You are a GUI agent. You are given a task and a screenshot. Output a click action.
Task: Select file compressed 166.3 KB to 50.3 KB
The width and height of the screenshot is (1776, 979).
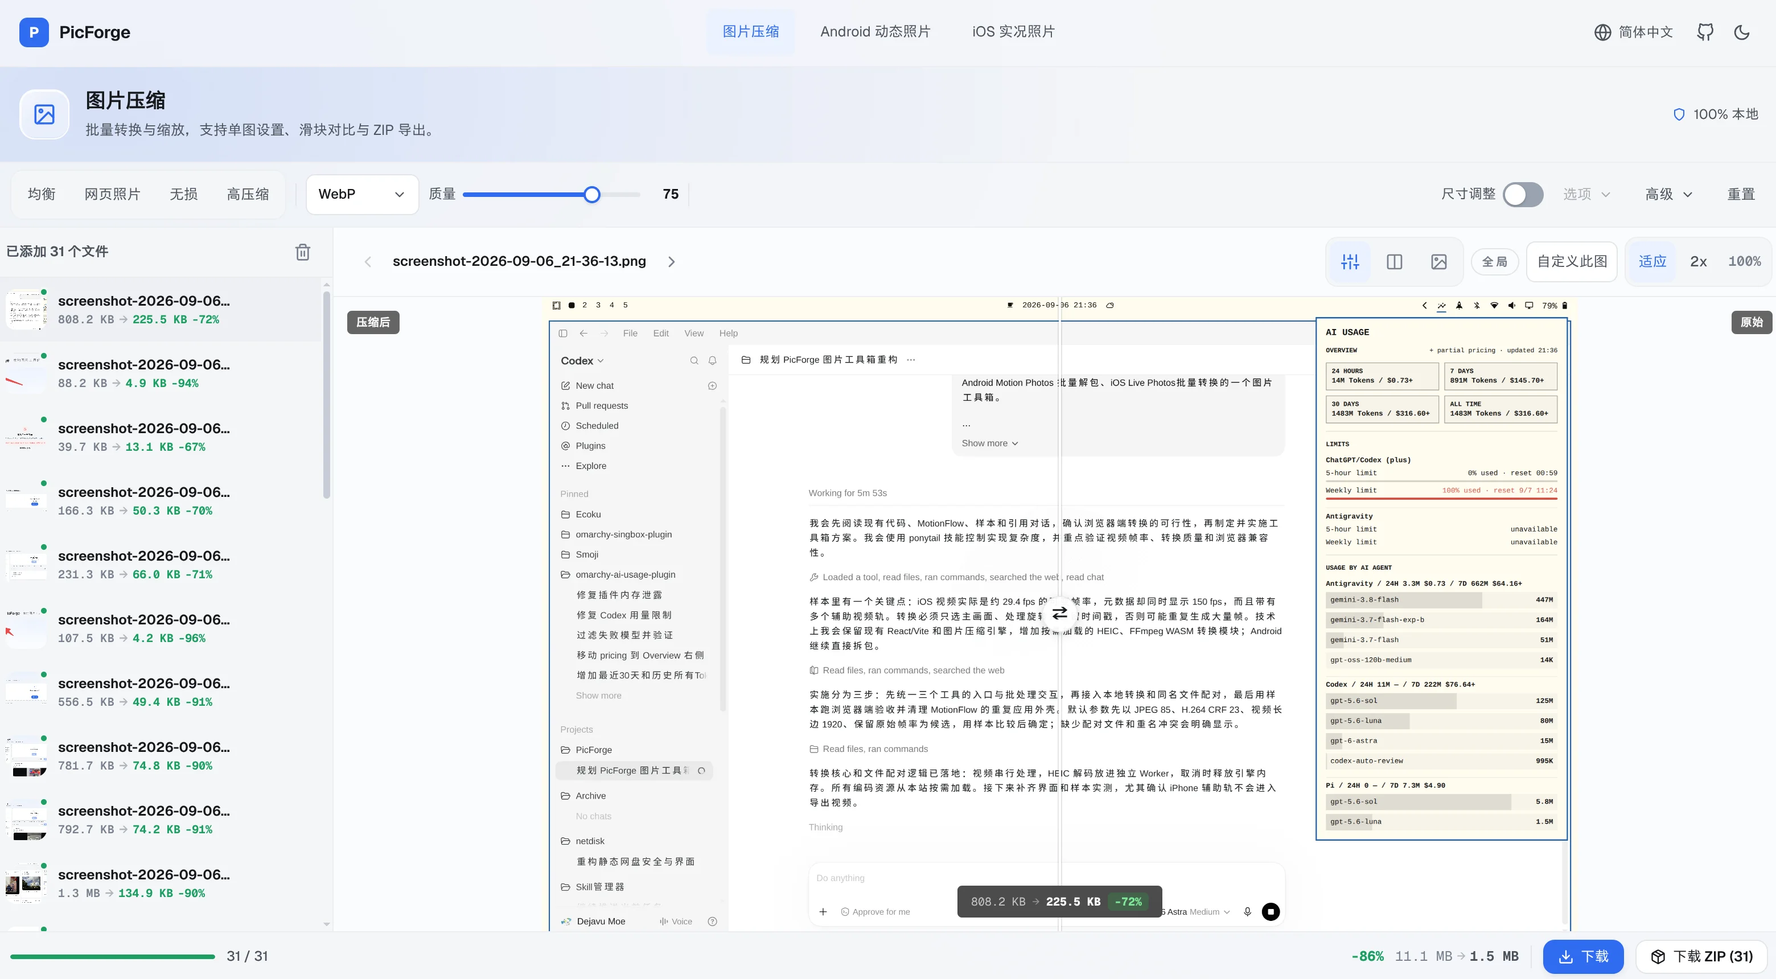[161, 501]
